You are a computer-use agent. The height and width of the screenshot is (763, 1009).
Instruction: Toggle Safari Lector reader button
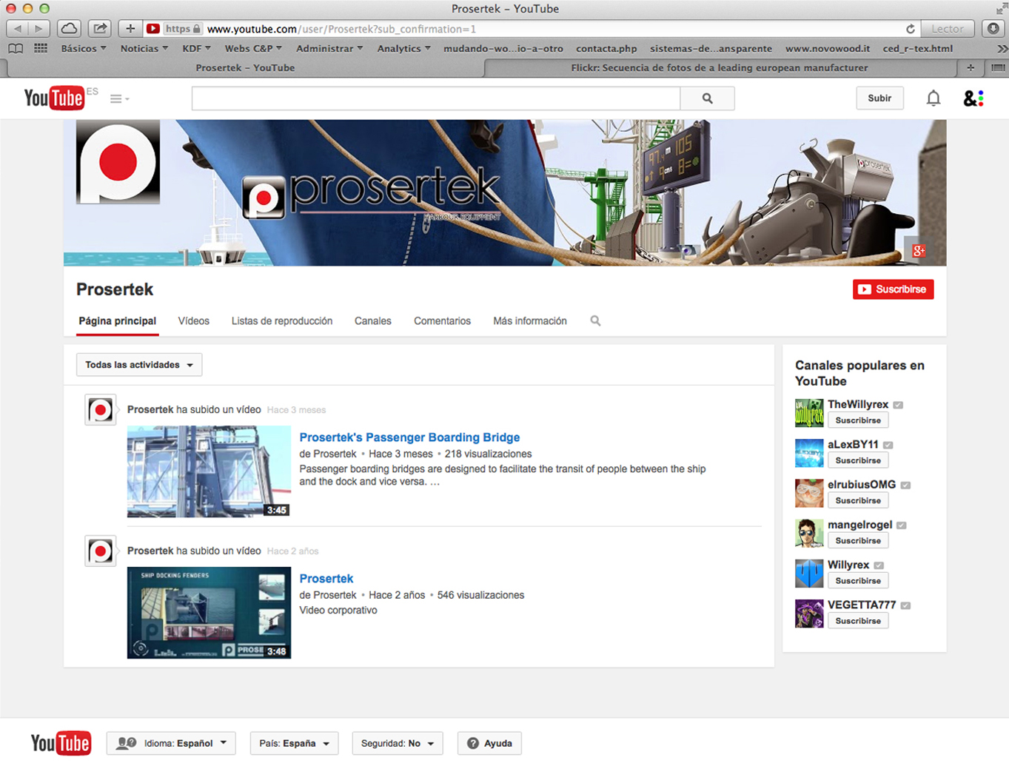[x=948, y=29]
